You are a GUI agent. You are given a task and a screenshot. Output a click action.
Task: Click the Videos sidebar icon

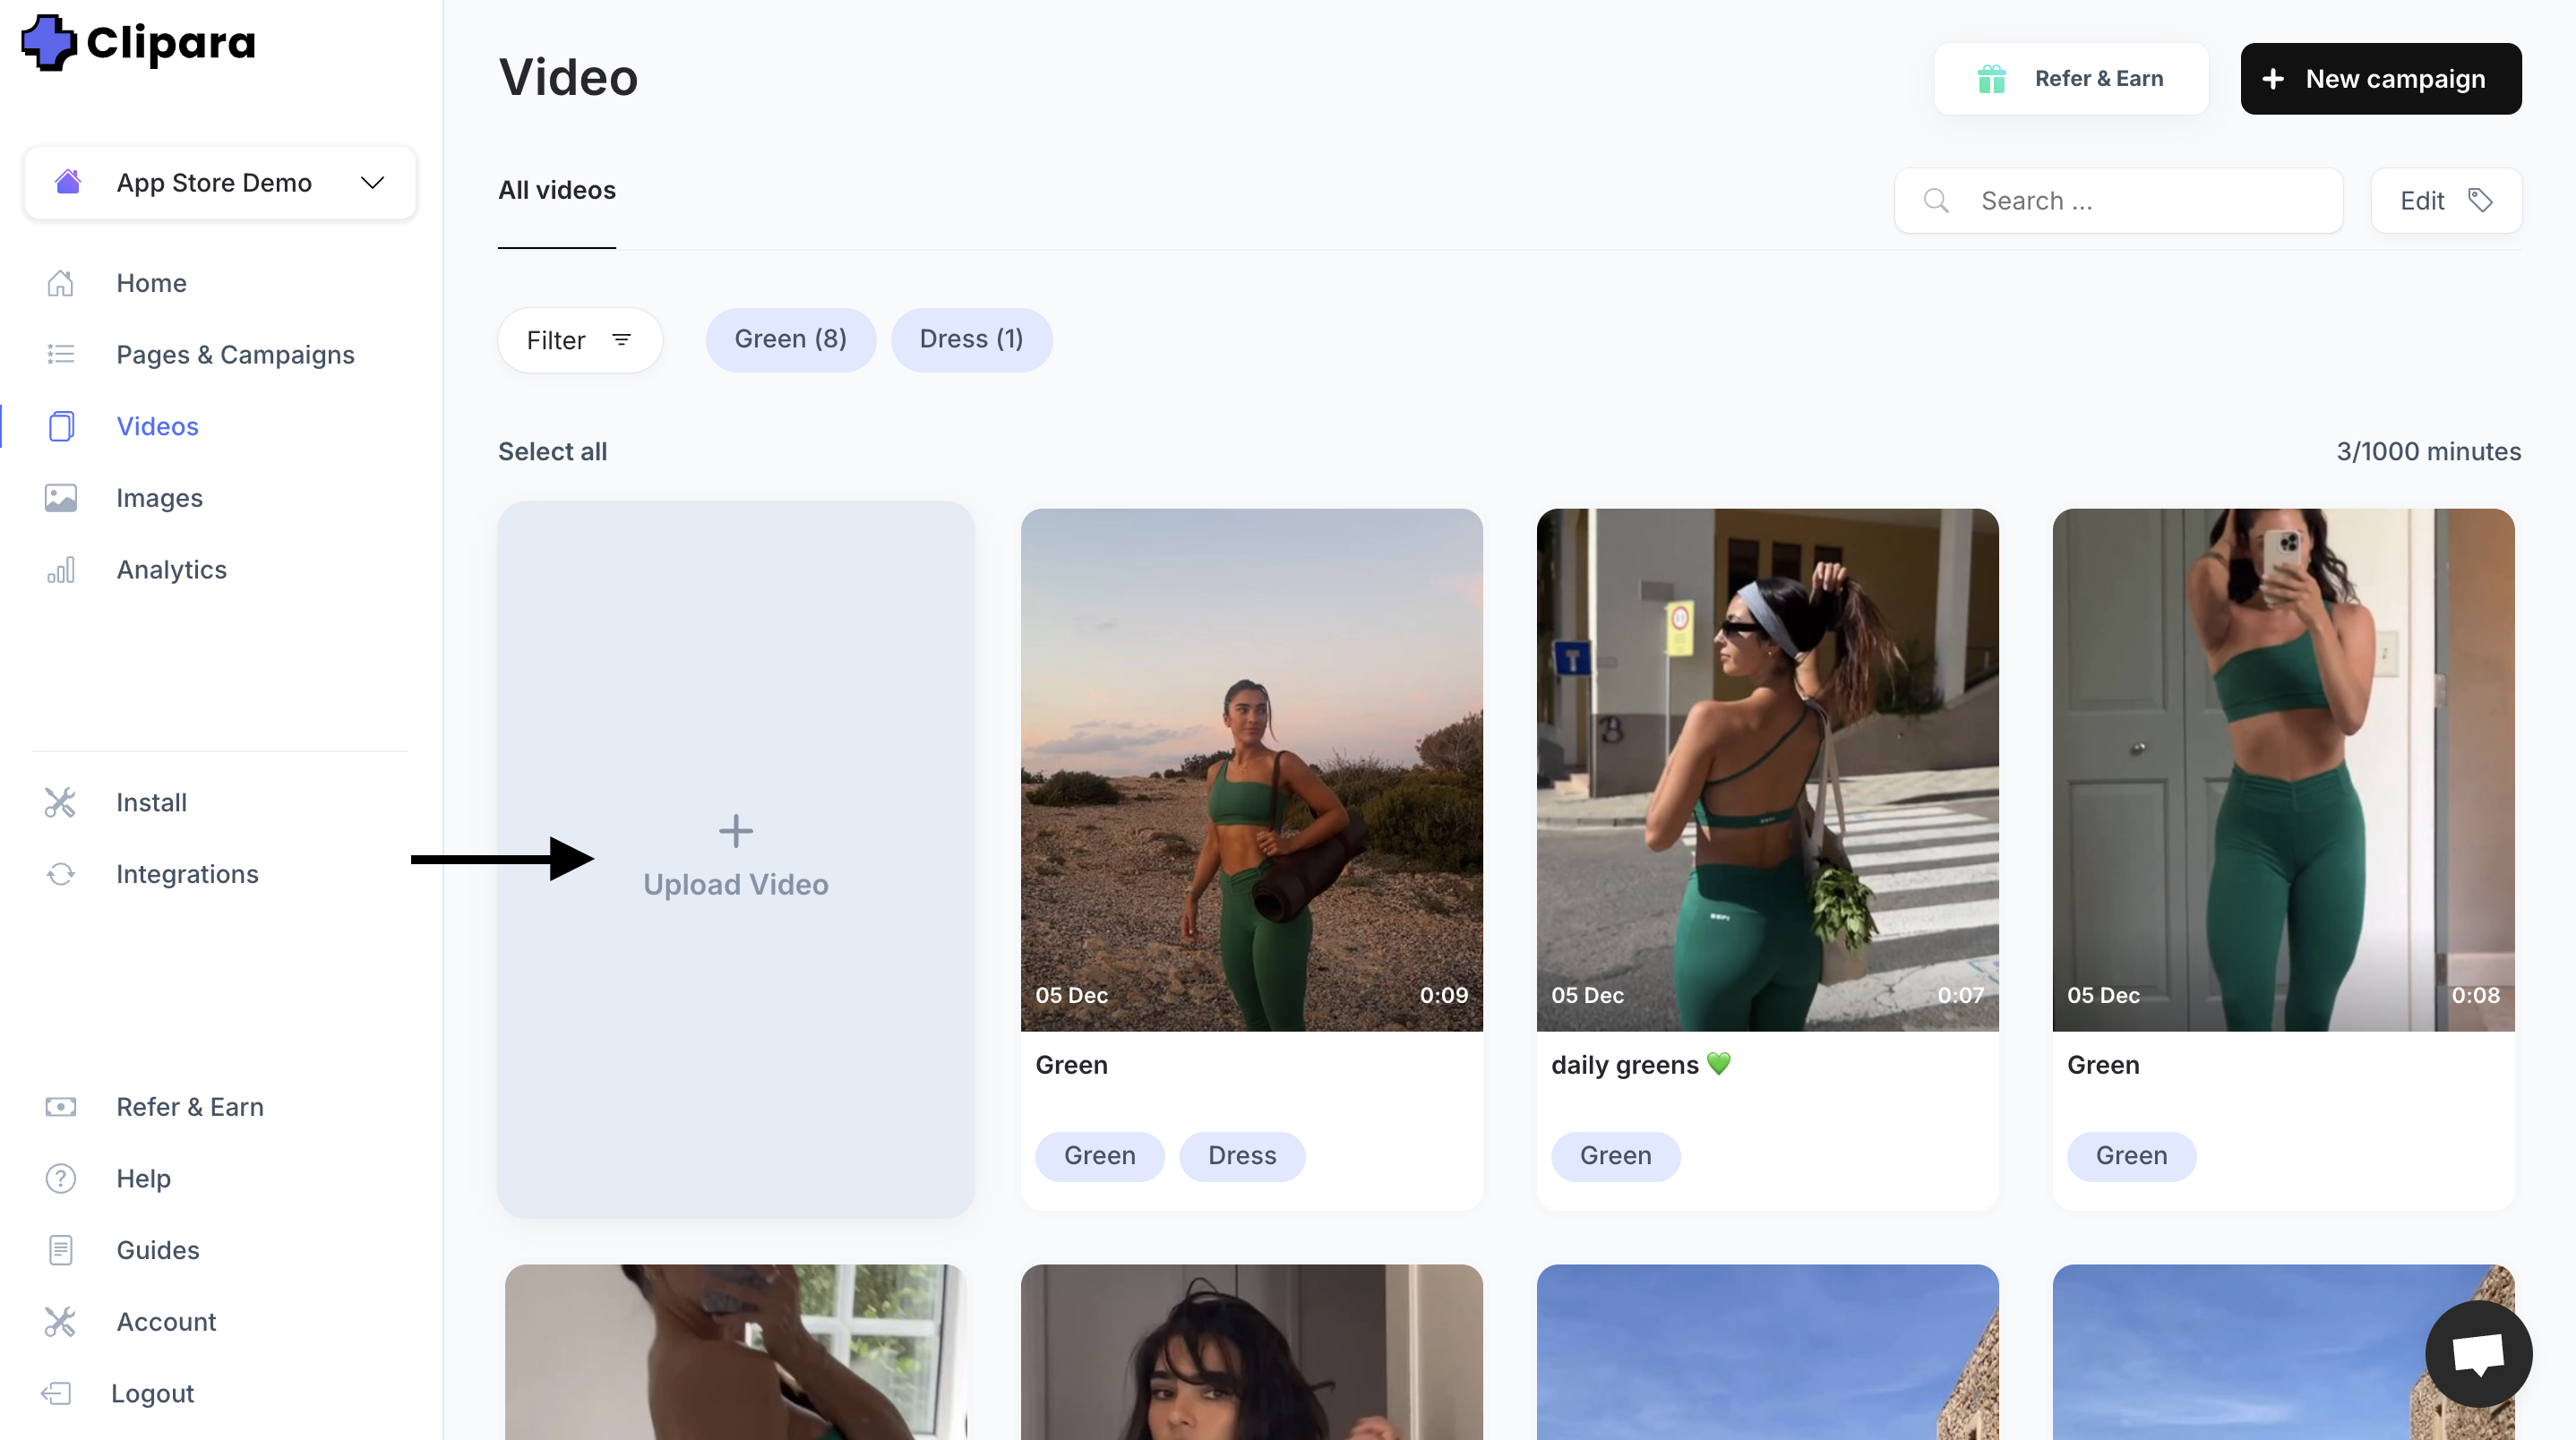click(61, 426)
